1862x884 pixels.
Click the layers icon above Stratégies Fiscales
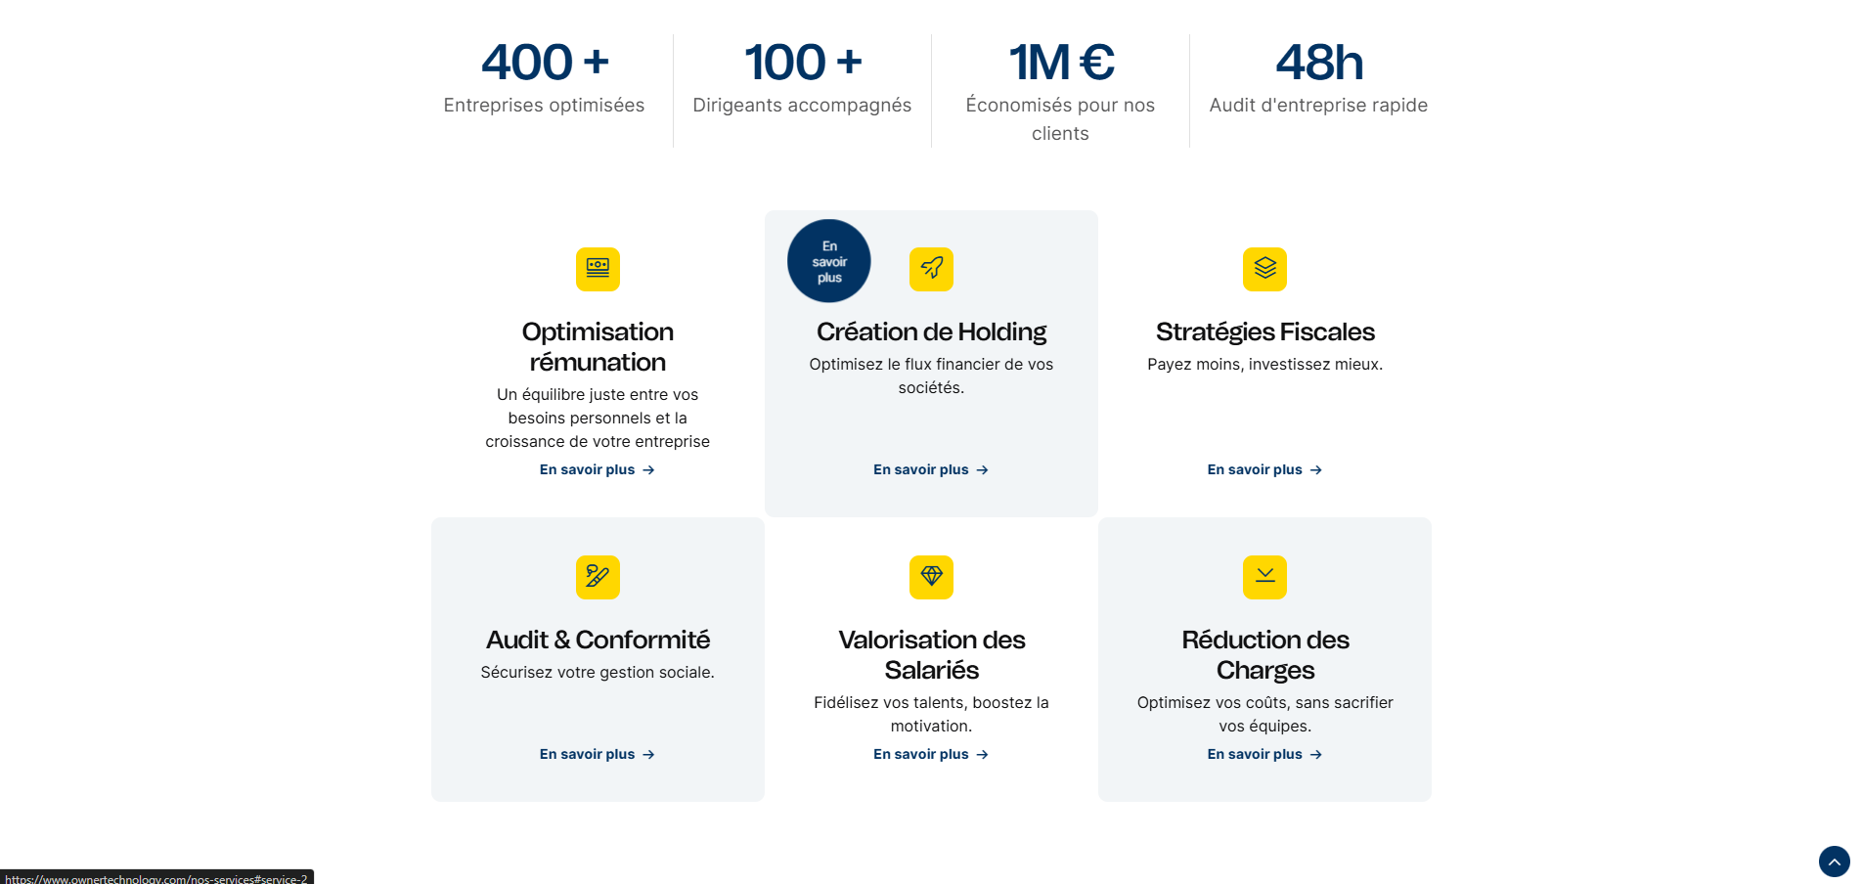[x=1264, y=269]
